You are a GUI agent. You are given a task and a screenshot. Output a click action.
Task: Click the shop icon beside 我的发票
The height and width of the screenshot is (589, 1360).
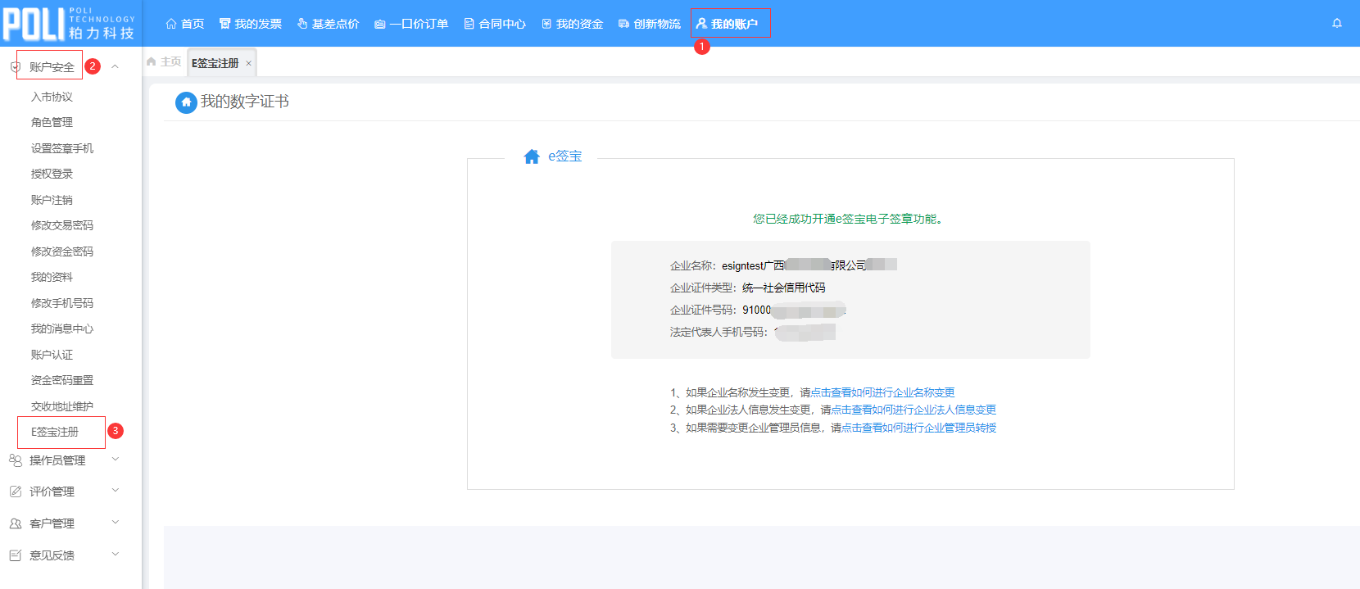[225, 24]
